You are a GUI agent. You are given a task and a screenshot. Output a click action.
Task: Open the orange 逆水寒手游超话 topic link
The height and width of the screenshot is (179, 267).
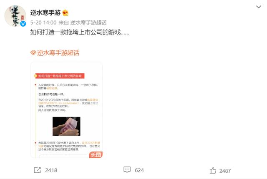pyautogui.click(x=58, y=53)
